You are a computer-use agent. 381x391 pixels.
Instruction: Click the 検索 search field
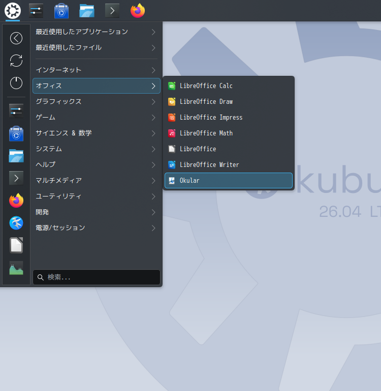[97, 277]
